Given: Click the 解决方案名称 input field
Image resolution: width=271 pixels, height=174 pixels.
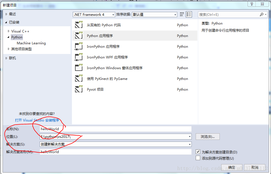Looking at the screenshot, I should (116, 152).
